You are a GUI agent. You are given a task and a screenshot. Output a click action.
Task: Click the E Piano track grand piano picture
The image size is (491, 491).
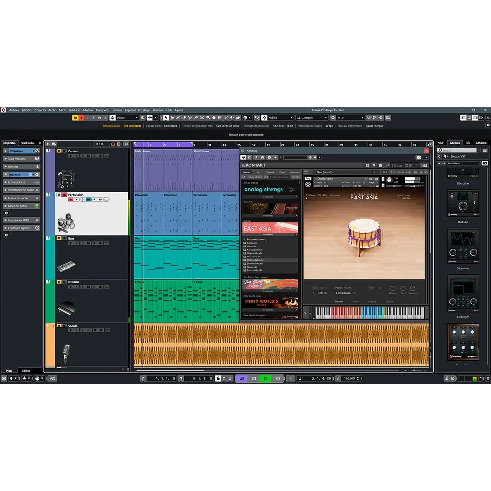[66, 309]
